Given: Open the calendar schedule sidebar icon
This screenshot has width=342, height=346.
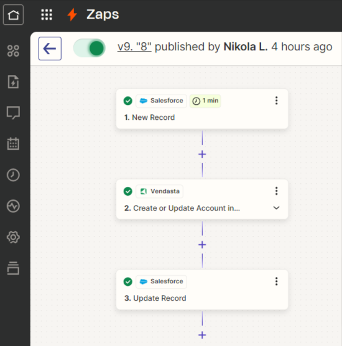Looking at the screenshot, I should click(x=13, y=143).
